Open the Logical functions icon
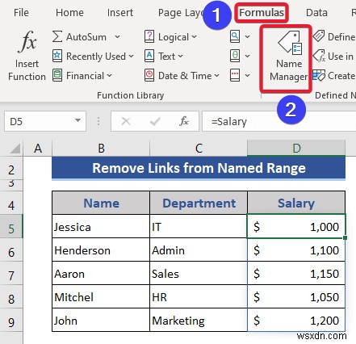This screenshot has width=356, height=344. point(149,36)
